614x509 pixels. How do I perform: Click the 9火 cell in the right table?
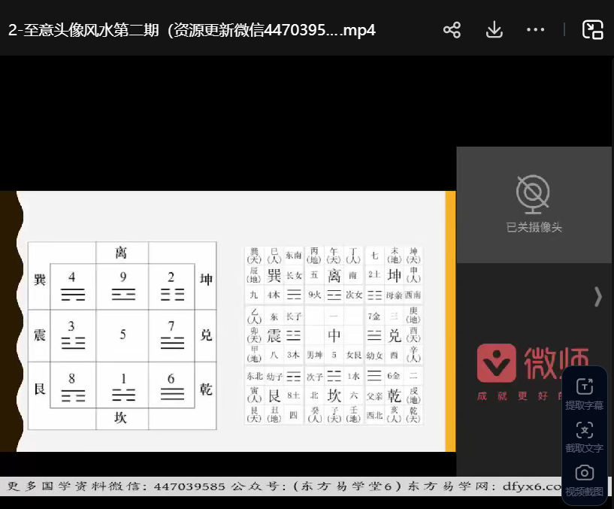coord(314,295)
